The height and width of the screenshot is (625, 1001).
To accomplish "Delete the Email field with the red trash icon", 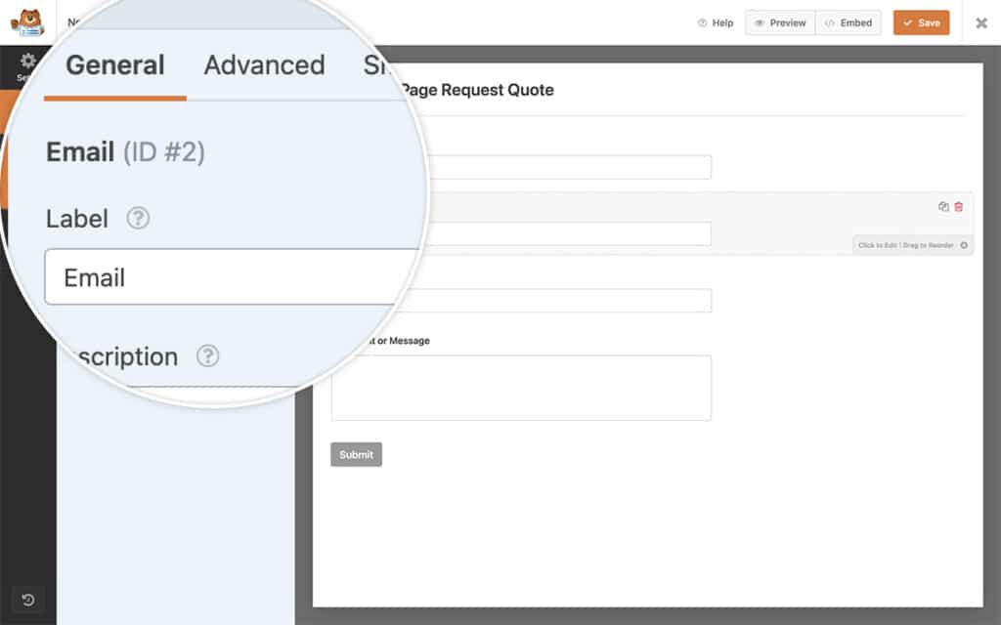I will tap(959, 206).
